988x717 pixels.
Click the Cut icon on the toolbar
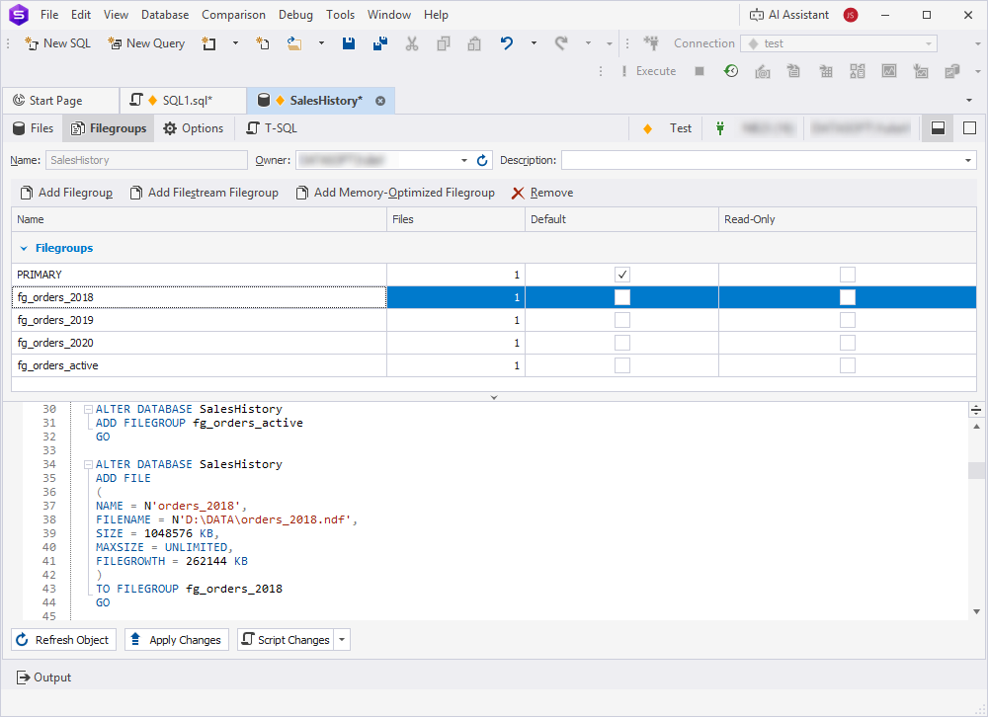coord(411,43)
